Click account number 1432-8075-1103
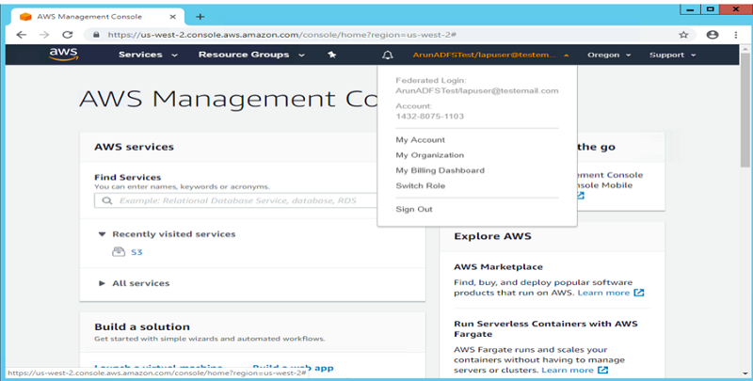The width and height of the screenshot is (753, 381). tap(430, 116)
